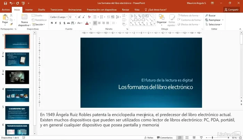Open the font size dropdown
This screenshot has height=140, width=243.
[x=76, y=17]
